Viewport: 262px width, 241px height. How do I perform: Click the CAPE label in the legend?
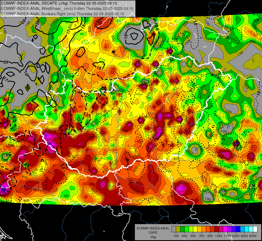pyautogui.click(x=153, y=233)
